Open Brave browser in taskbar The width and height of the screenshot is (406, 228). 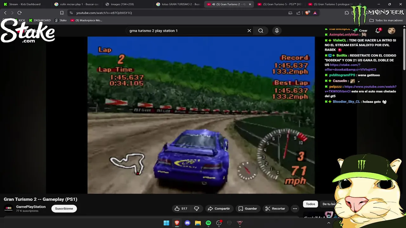tap(177, 223)
